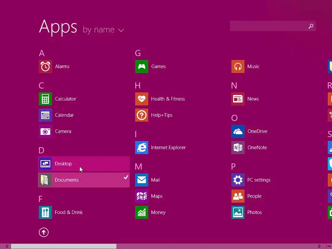Open the Help+Tips question mark icon
This screenshot has height=249, width=332.
tap(142, 115)
